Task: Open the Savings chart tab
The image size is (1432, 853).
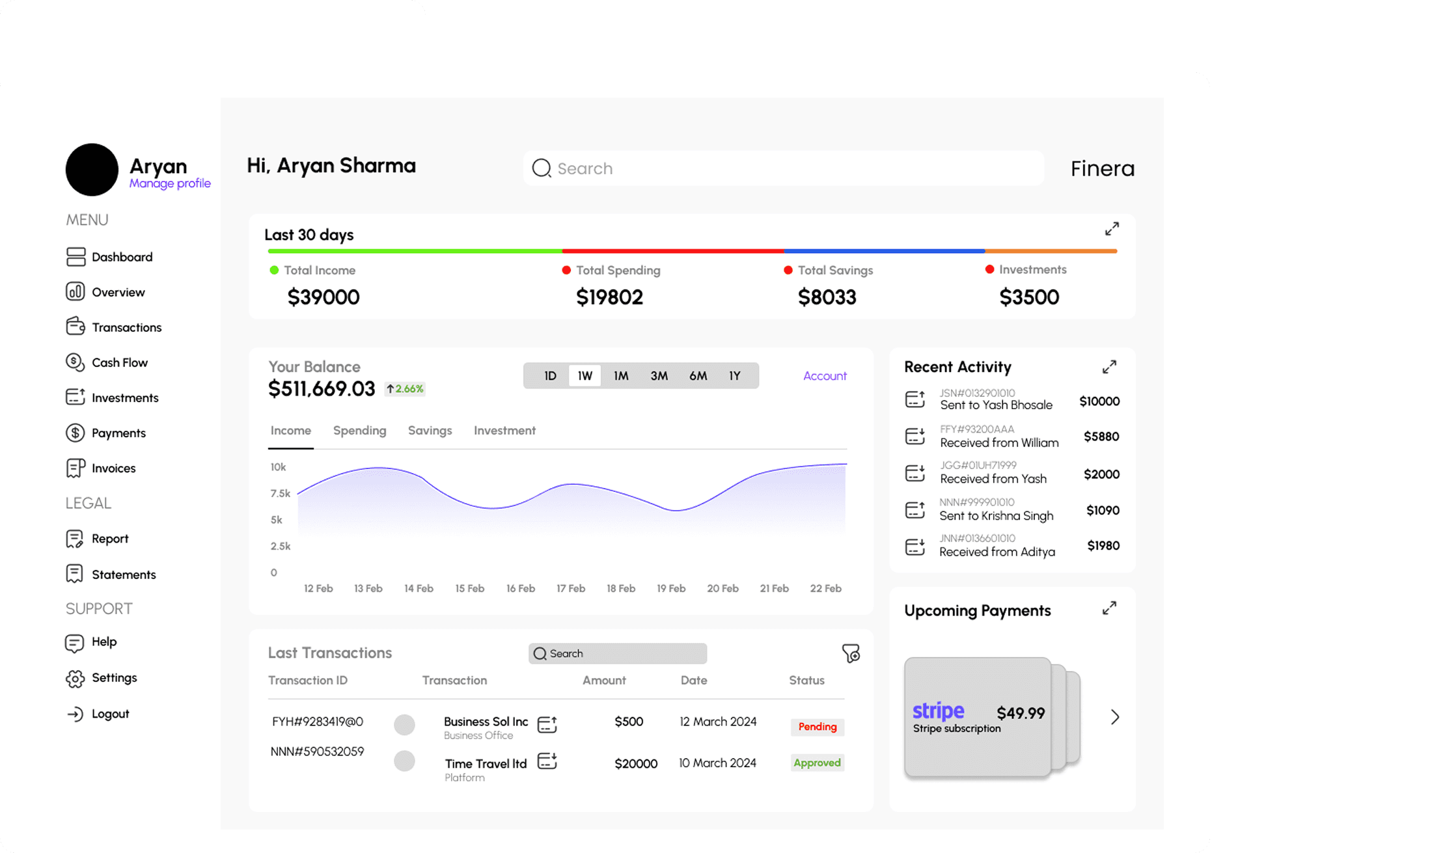Action: [x=430, y=431]
